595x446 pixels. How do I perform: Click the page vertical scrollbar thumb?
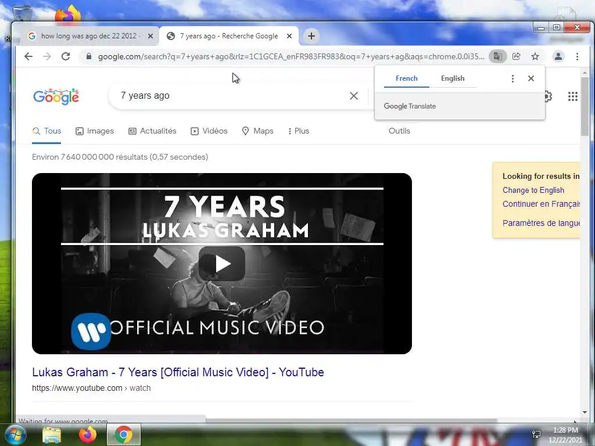pyautogui.click(x=585, y=106)
